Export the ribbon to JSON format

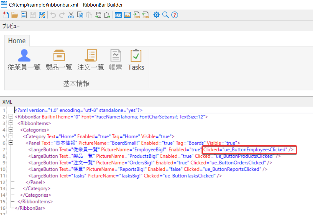tap(136, 15)
